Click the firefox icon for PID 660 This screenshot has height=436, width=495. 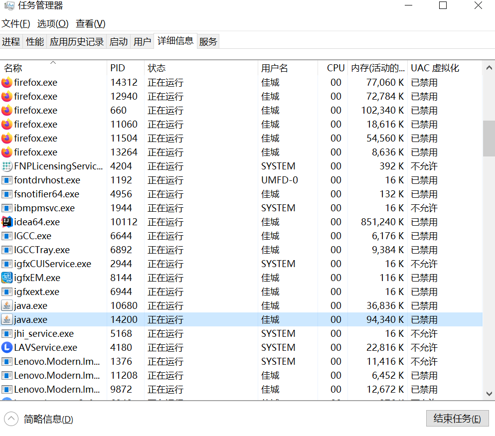pos(7,111)
